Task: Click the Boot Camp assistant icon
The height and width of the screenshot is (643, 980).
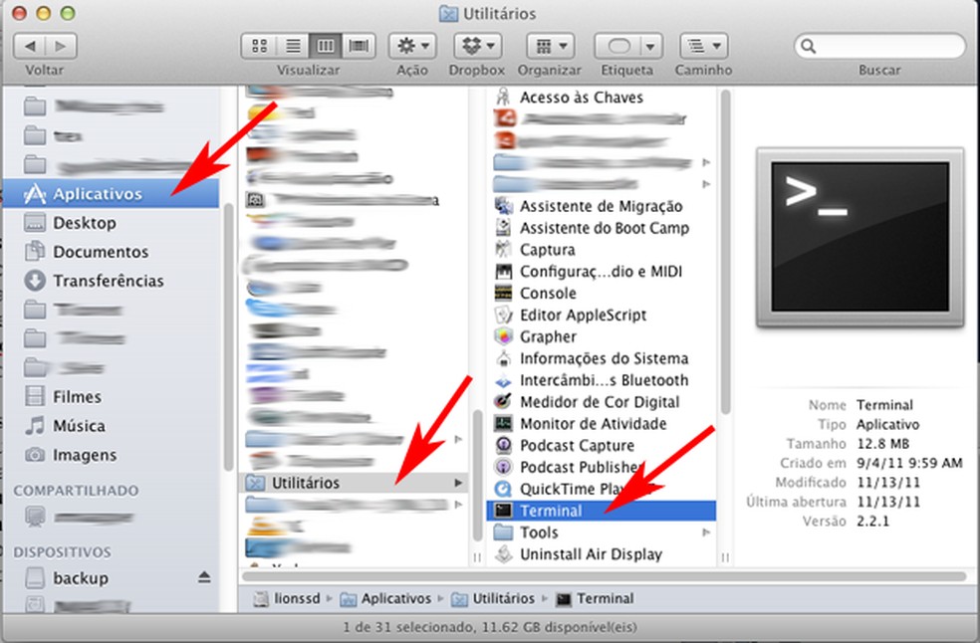Action: pyautogui.click(x=503, y=228)
